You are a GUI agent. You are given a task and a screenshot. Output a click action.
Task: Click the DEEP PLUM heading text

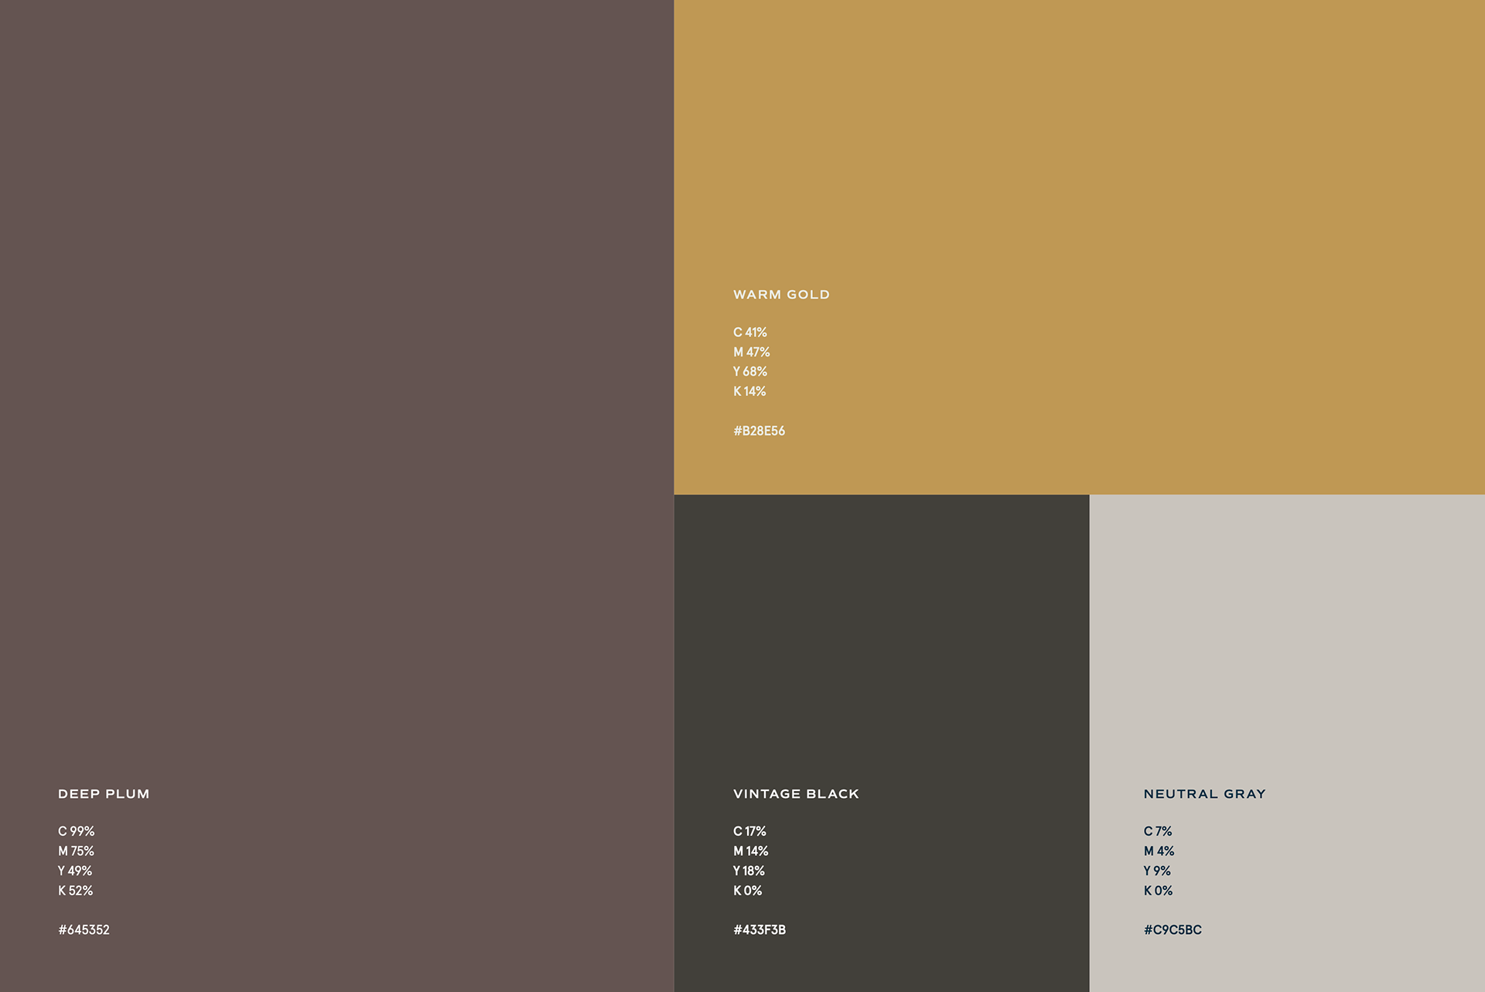coord(104,794)
